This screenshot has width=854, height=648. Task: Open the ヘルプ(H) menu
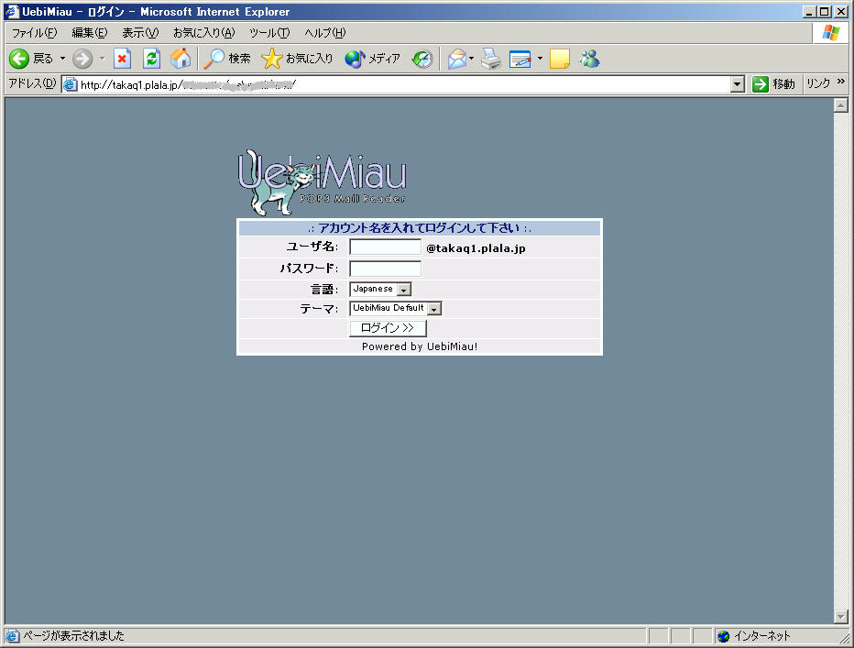pyautogui.click(x=325, y=33)
